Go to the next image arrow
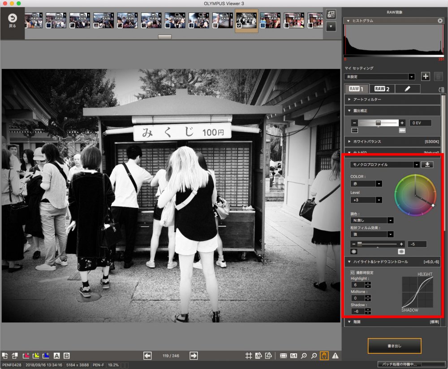Image resolution: width=448 pixels, height=369 pixels. click(194, 356)
